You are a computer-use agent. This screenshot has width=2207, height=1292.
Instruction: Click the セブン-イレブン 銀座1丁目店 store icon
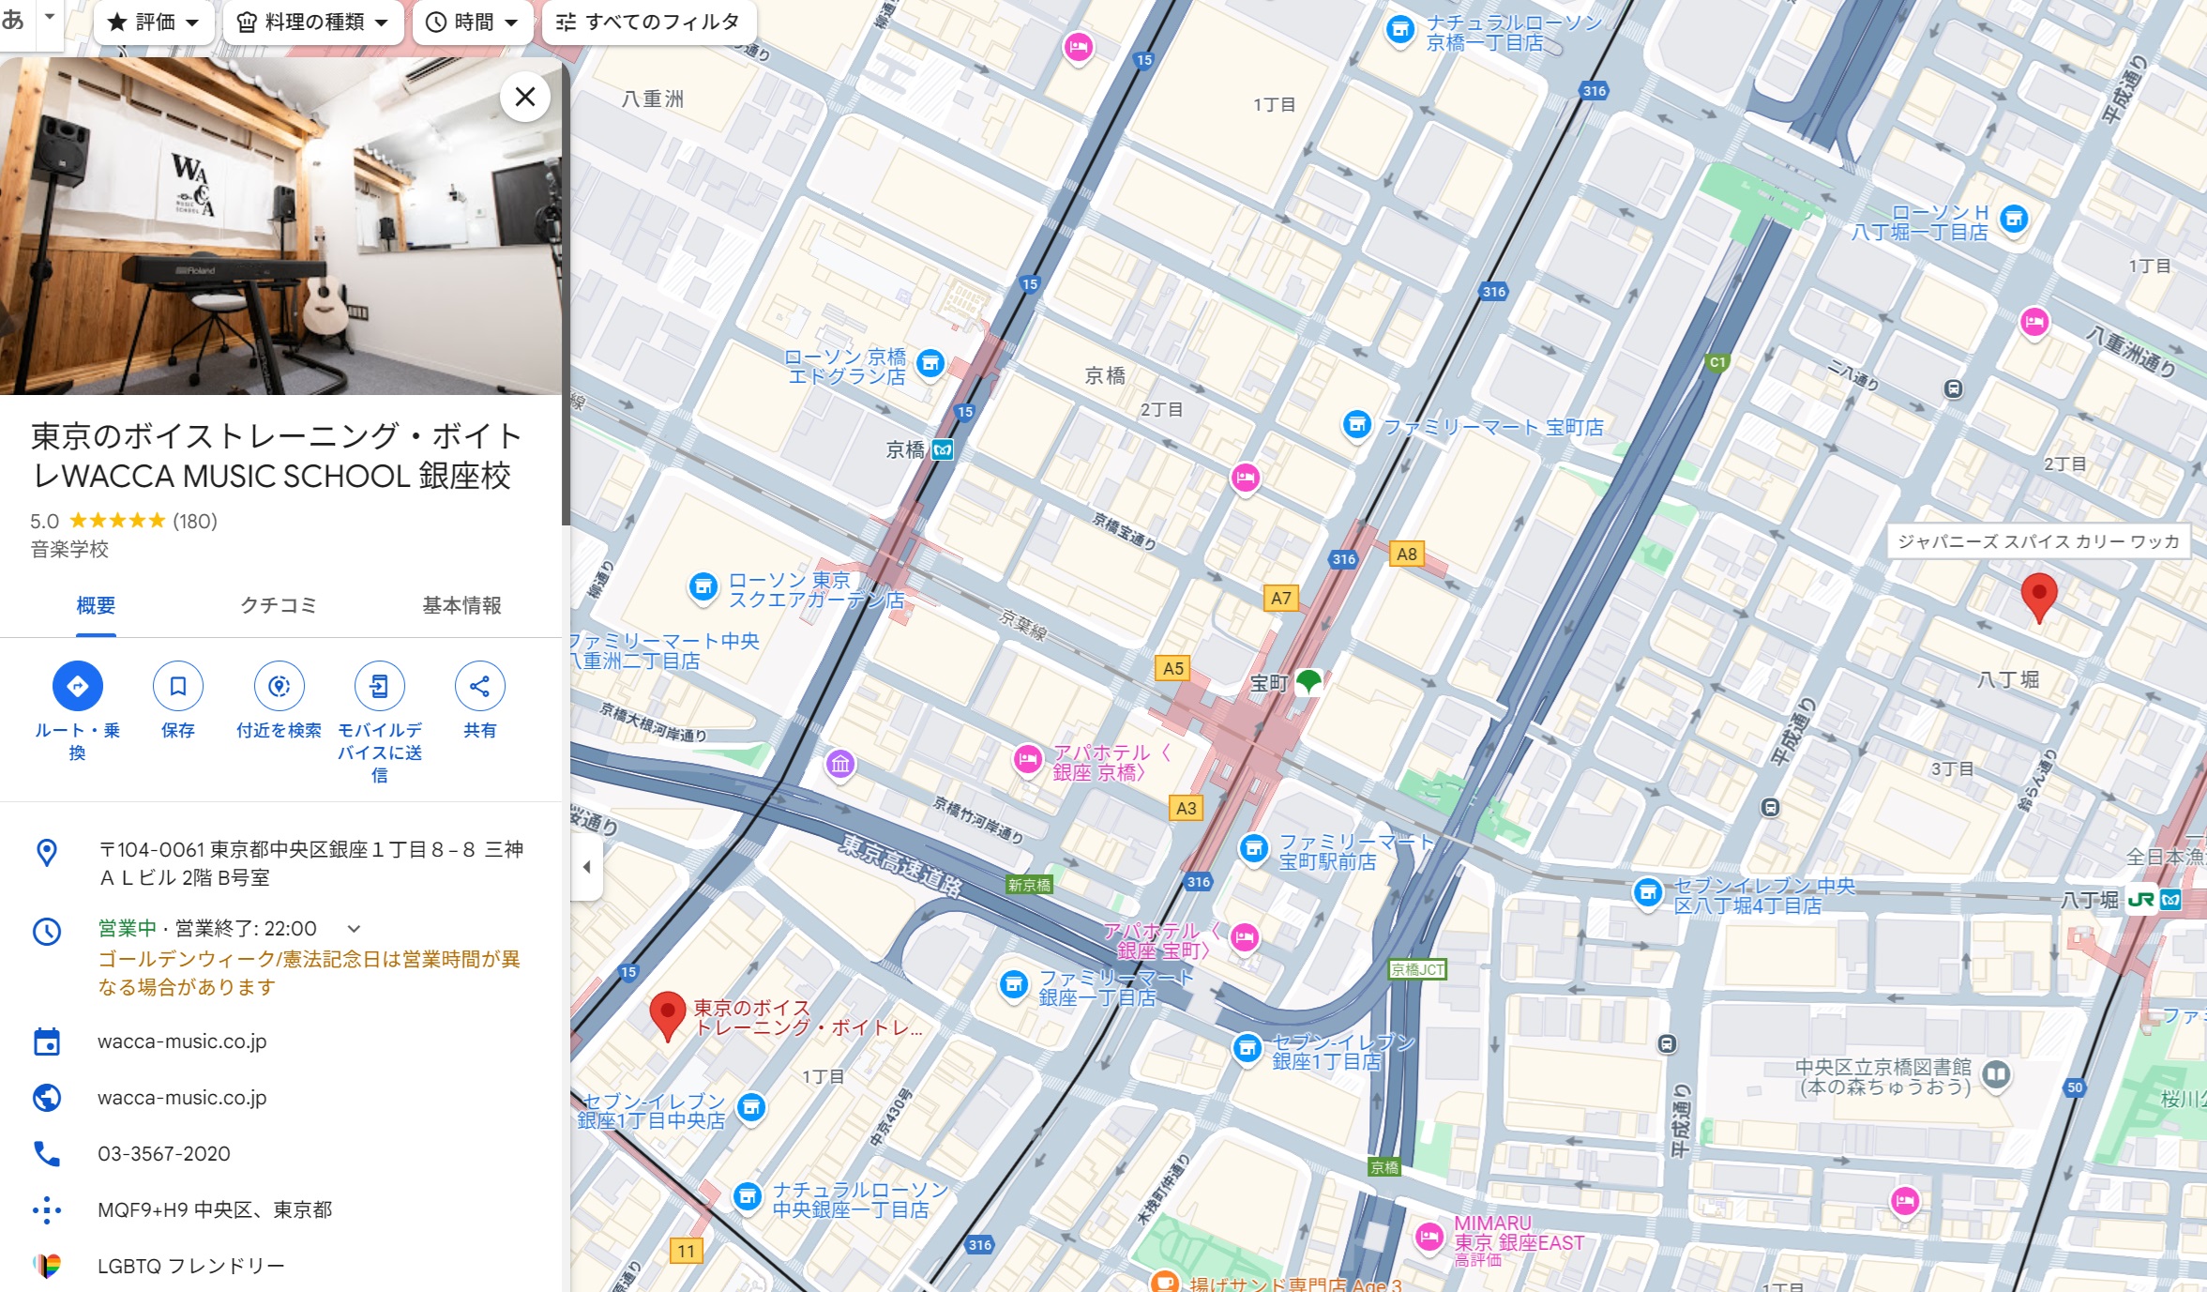[1247, 1048]
